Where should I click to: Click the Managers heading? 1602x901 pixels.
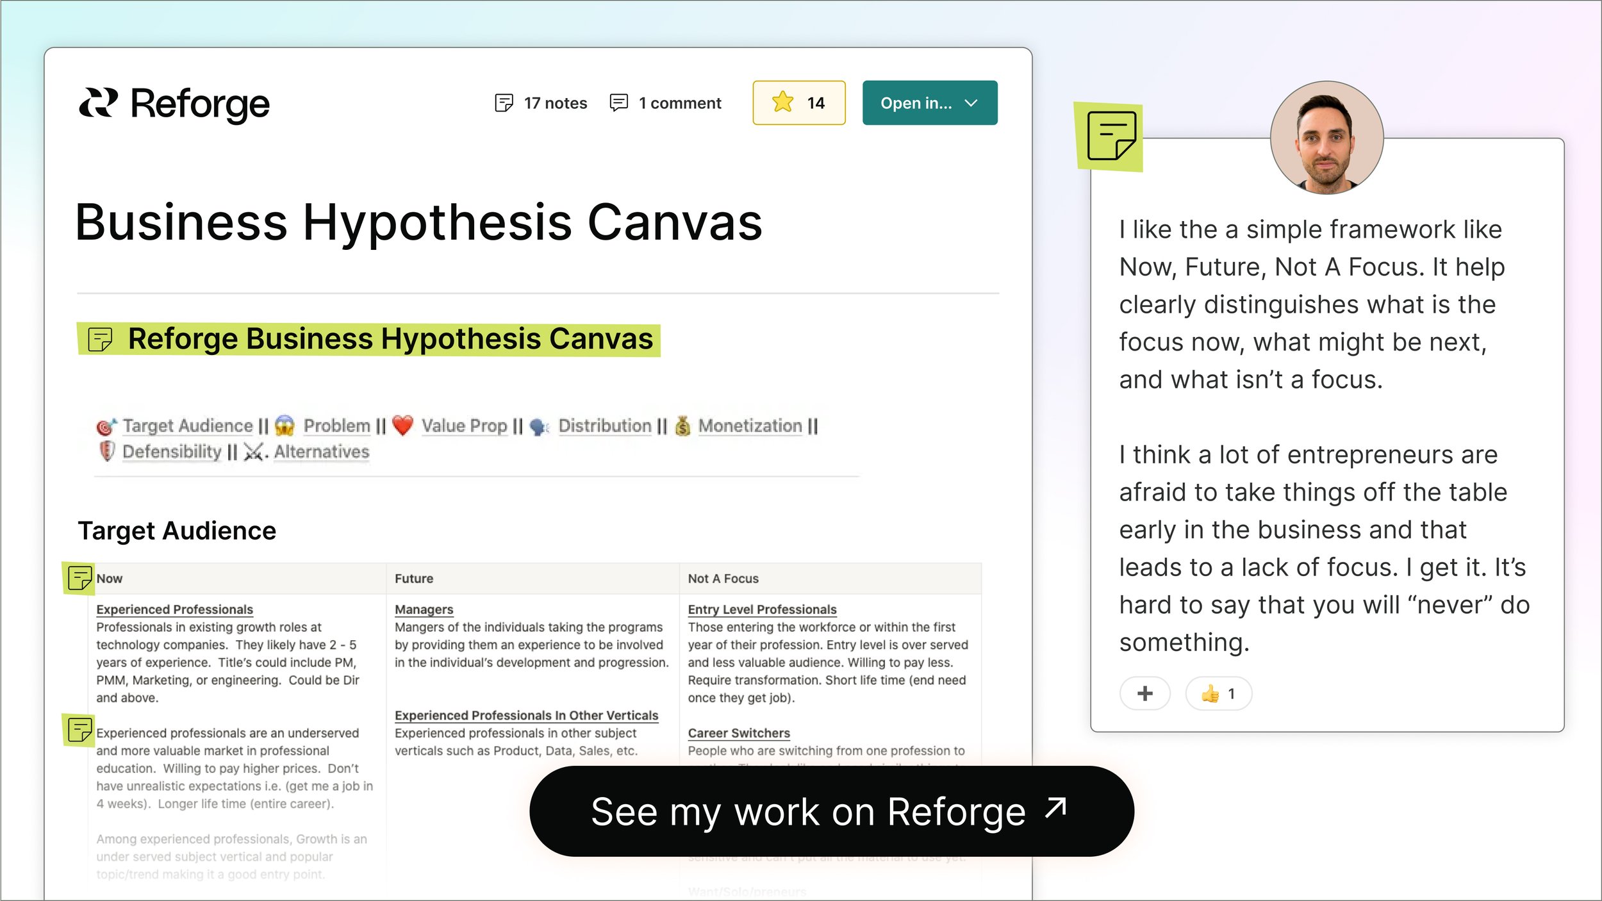[424, 609]
